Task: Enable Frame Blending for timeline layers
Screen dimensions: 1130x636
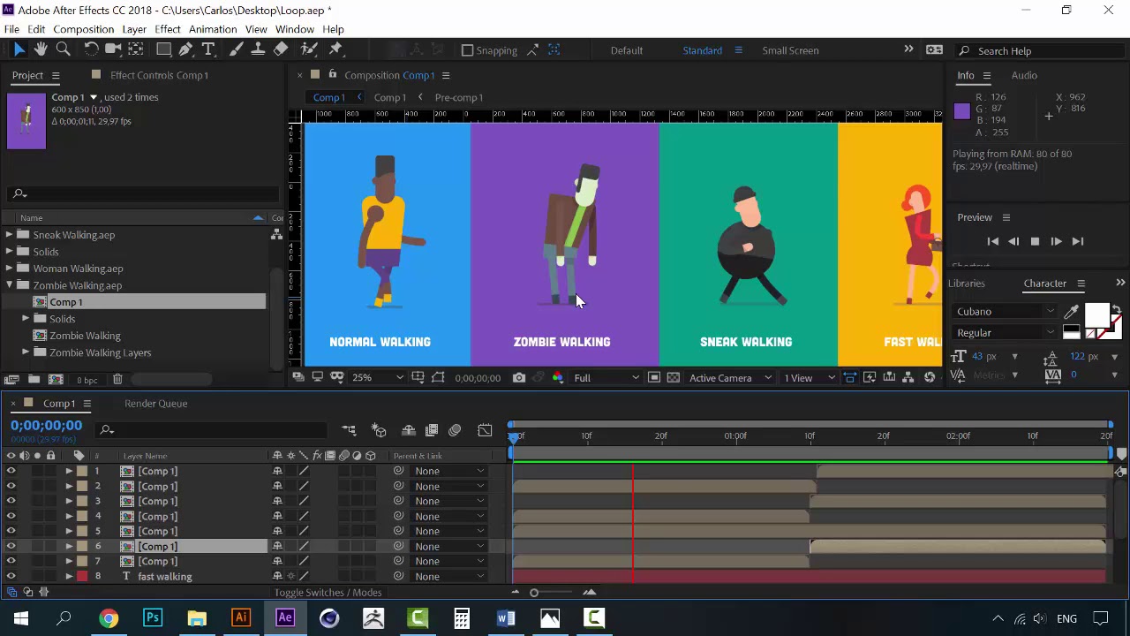Action: click(x=432, y=430)
